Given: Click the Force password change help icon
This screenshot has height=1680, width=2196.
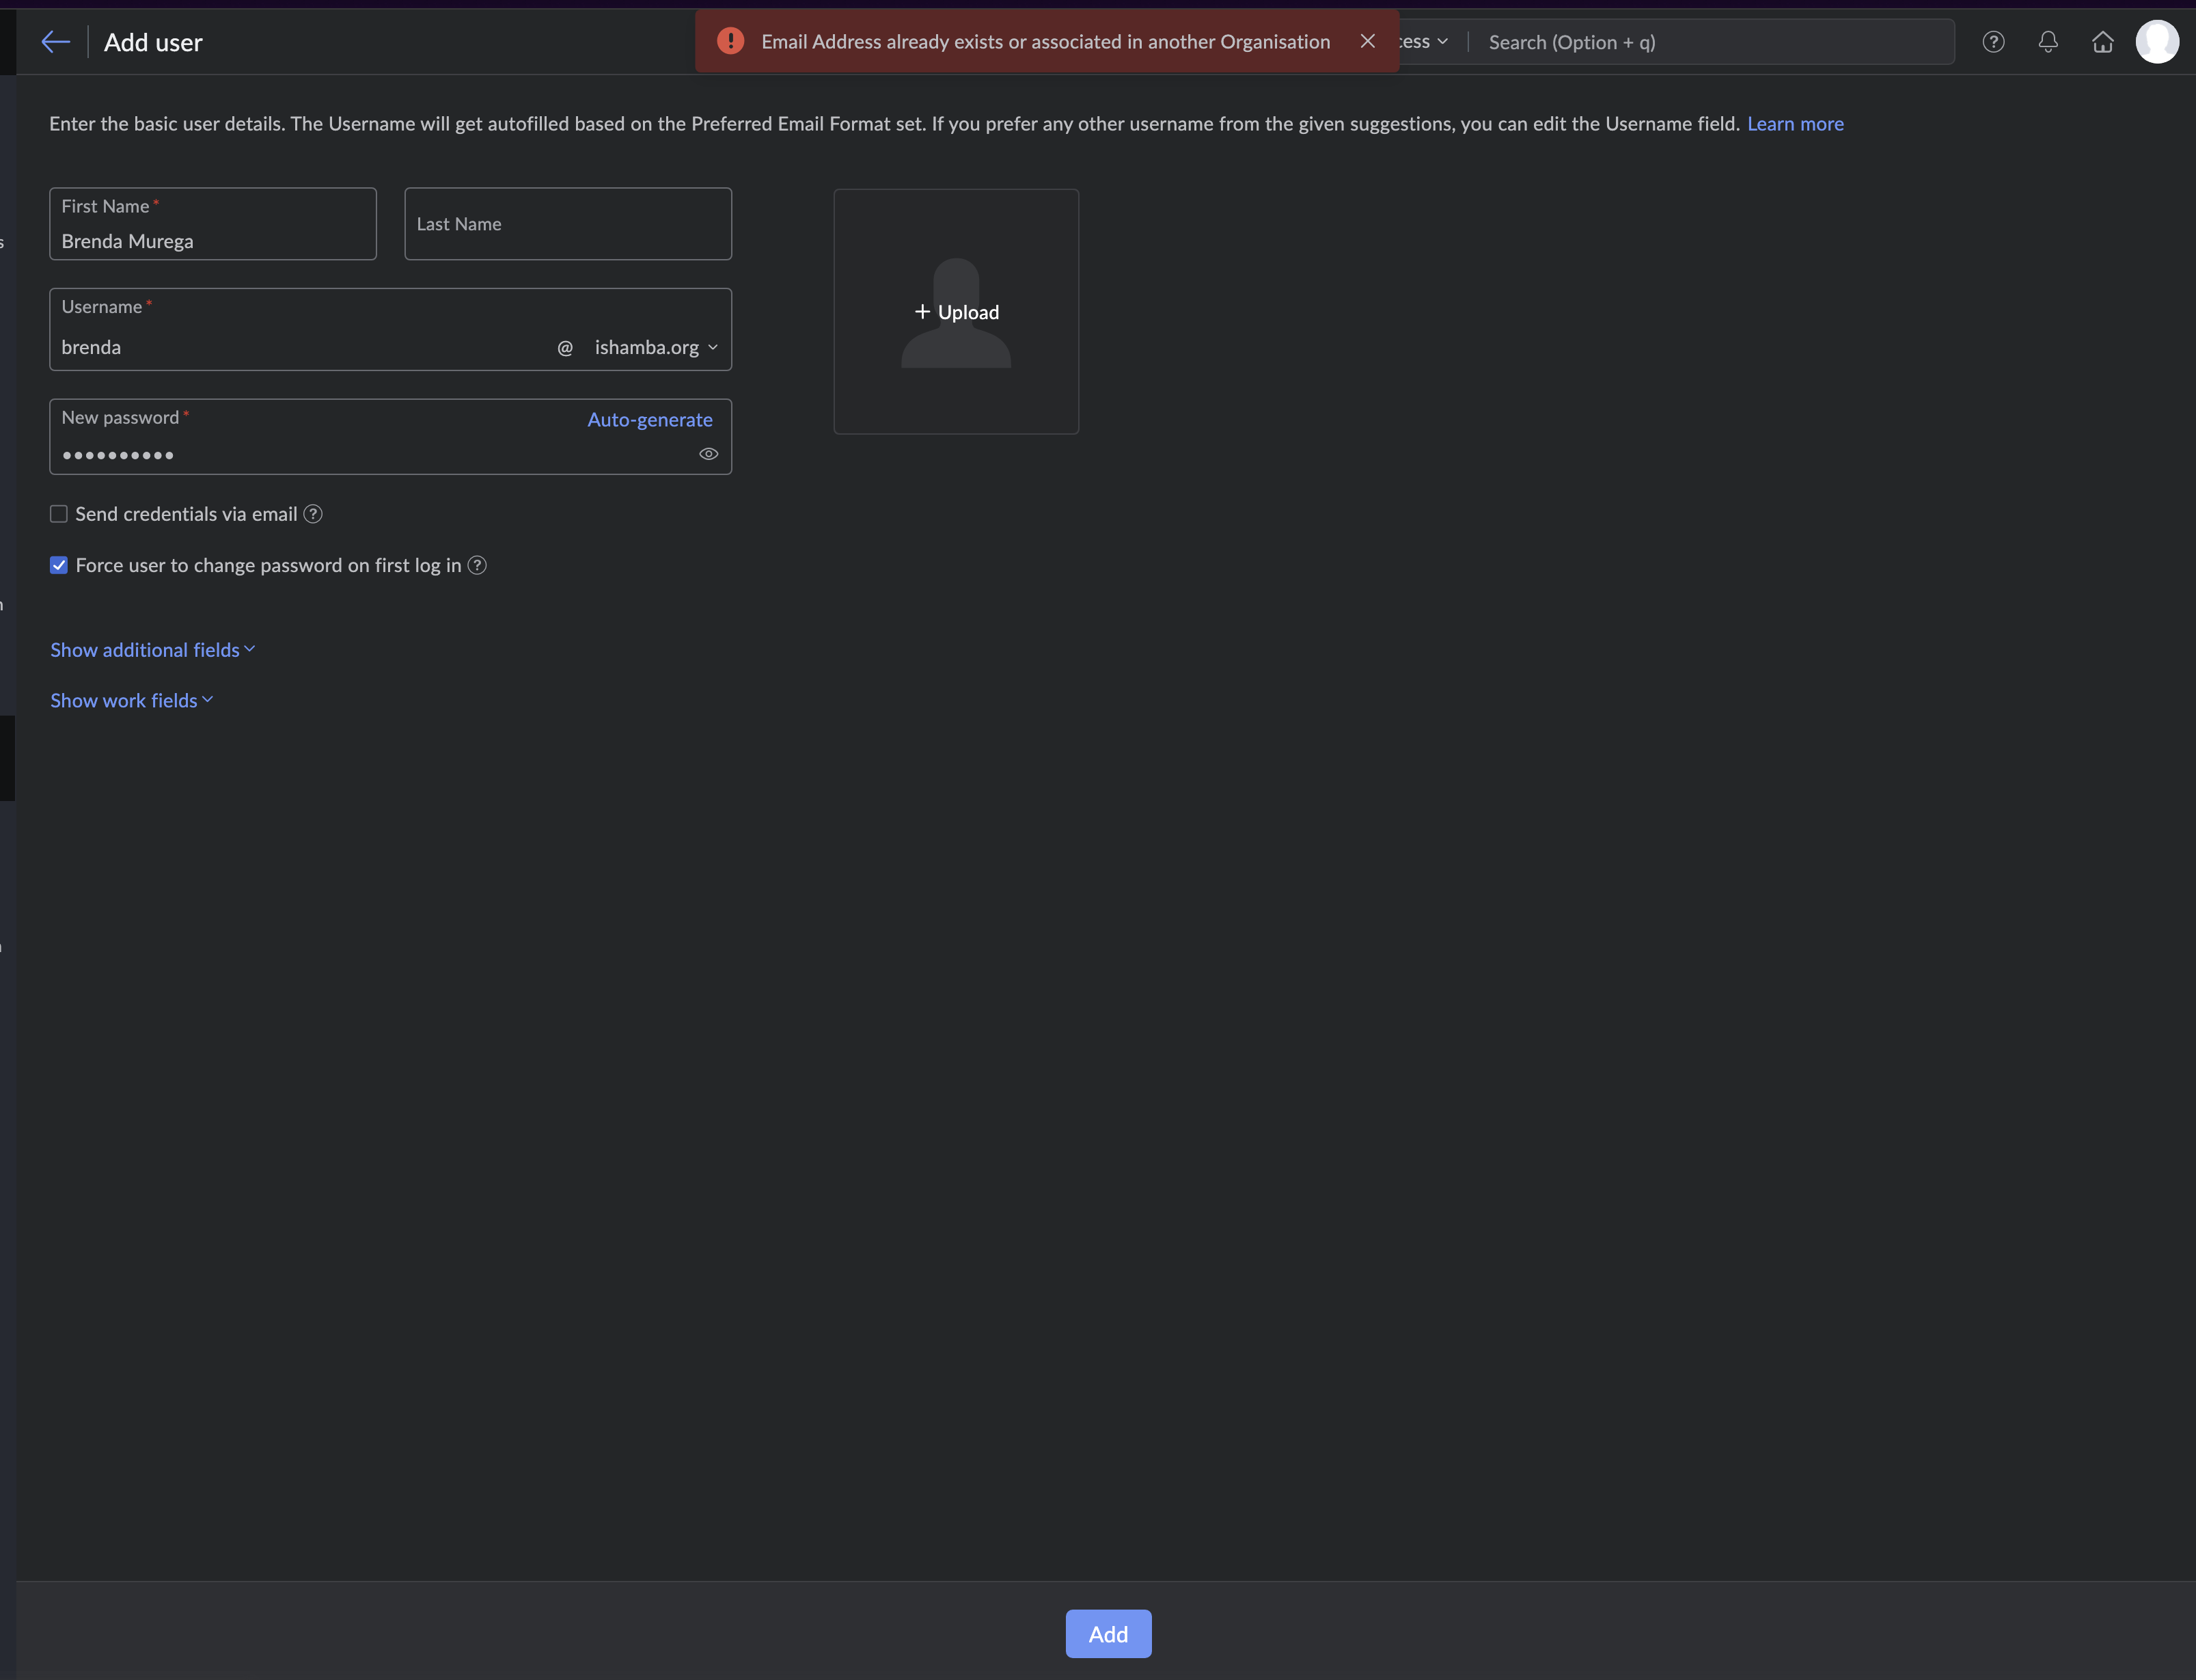Looking at the screenshot, I should 478,565.
